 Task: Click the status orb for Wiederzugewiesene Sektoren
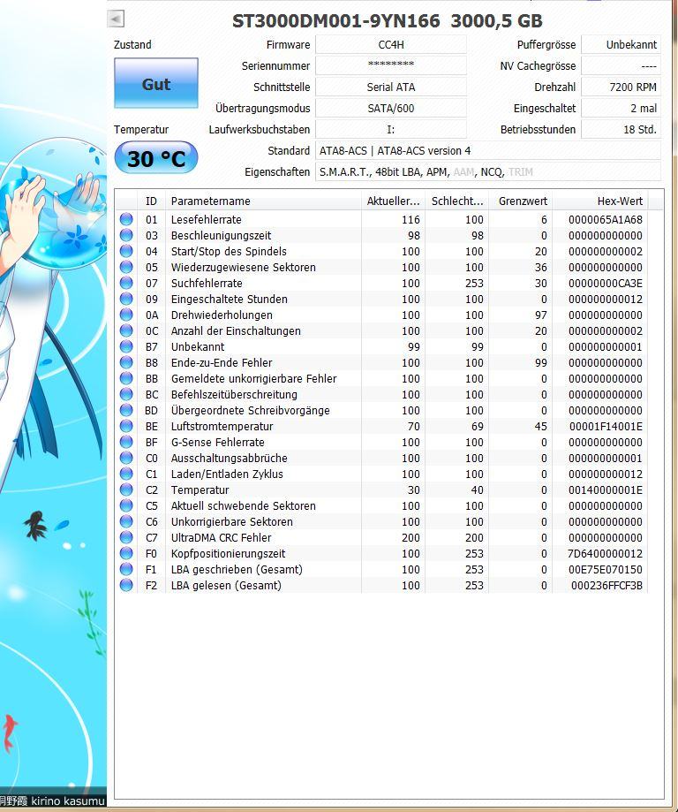(x=126, y=267)
